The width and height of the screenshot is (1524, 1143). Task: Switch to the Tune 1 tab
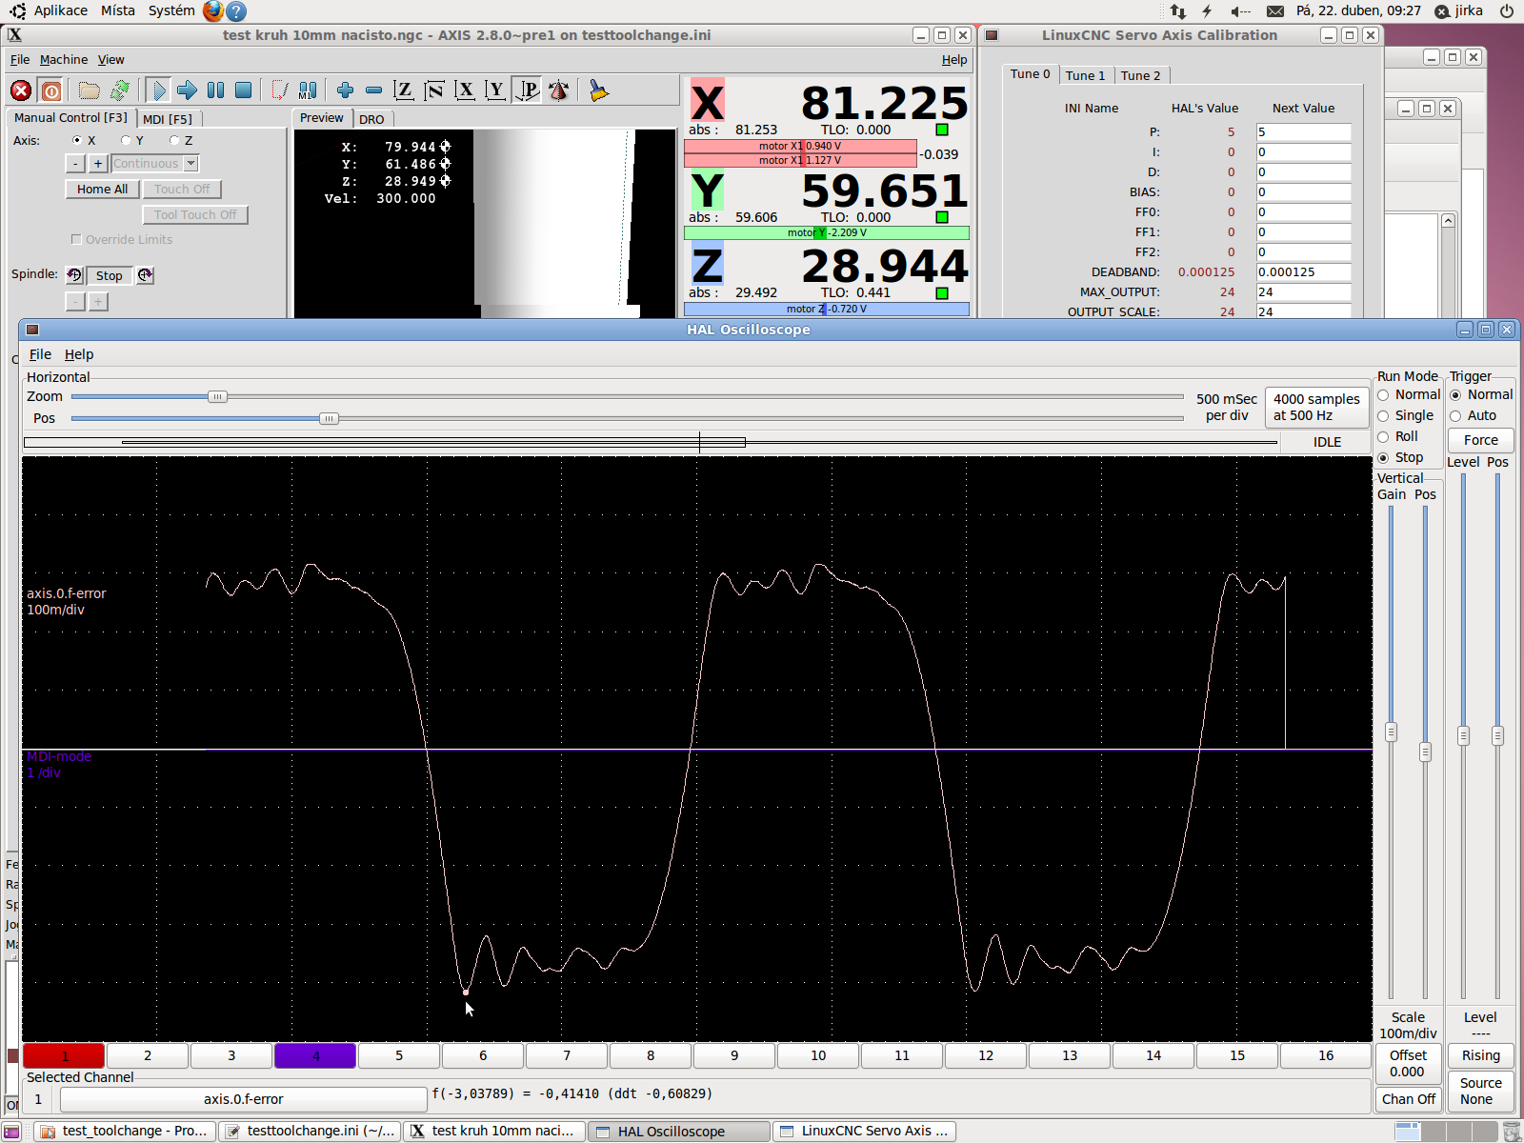point(1085,75)
